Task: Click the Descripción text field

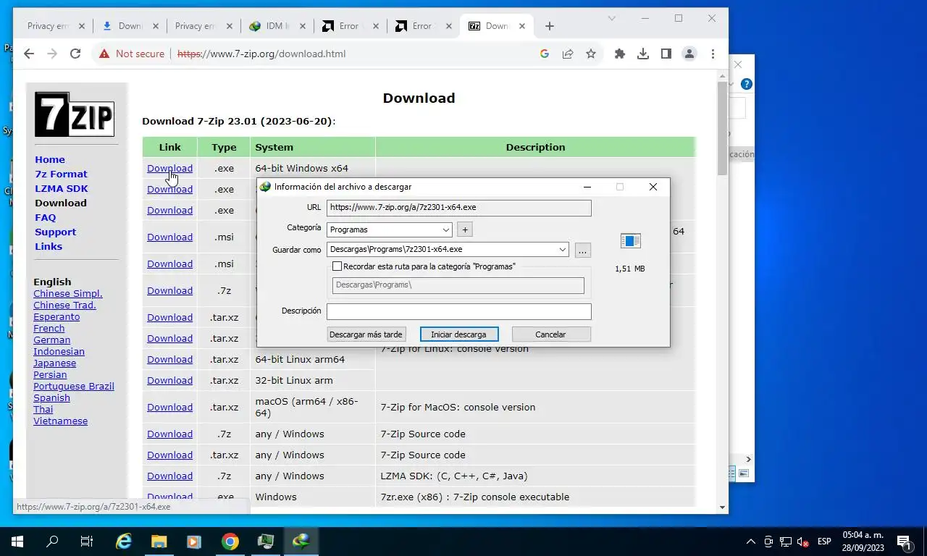Action: (x=458, y=311)
